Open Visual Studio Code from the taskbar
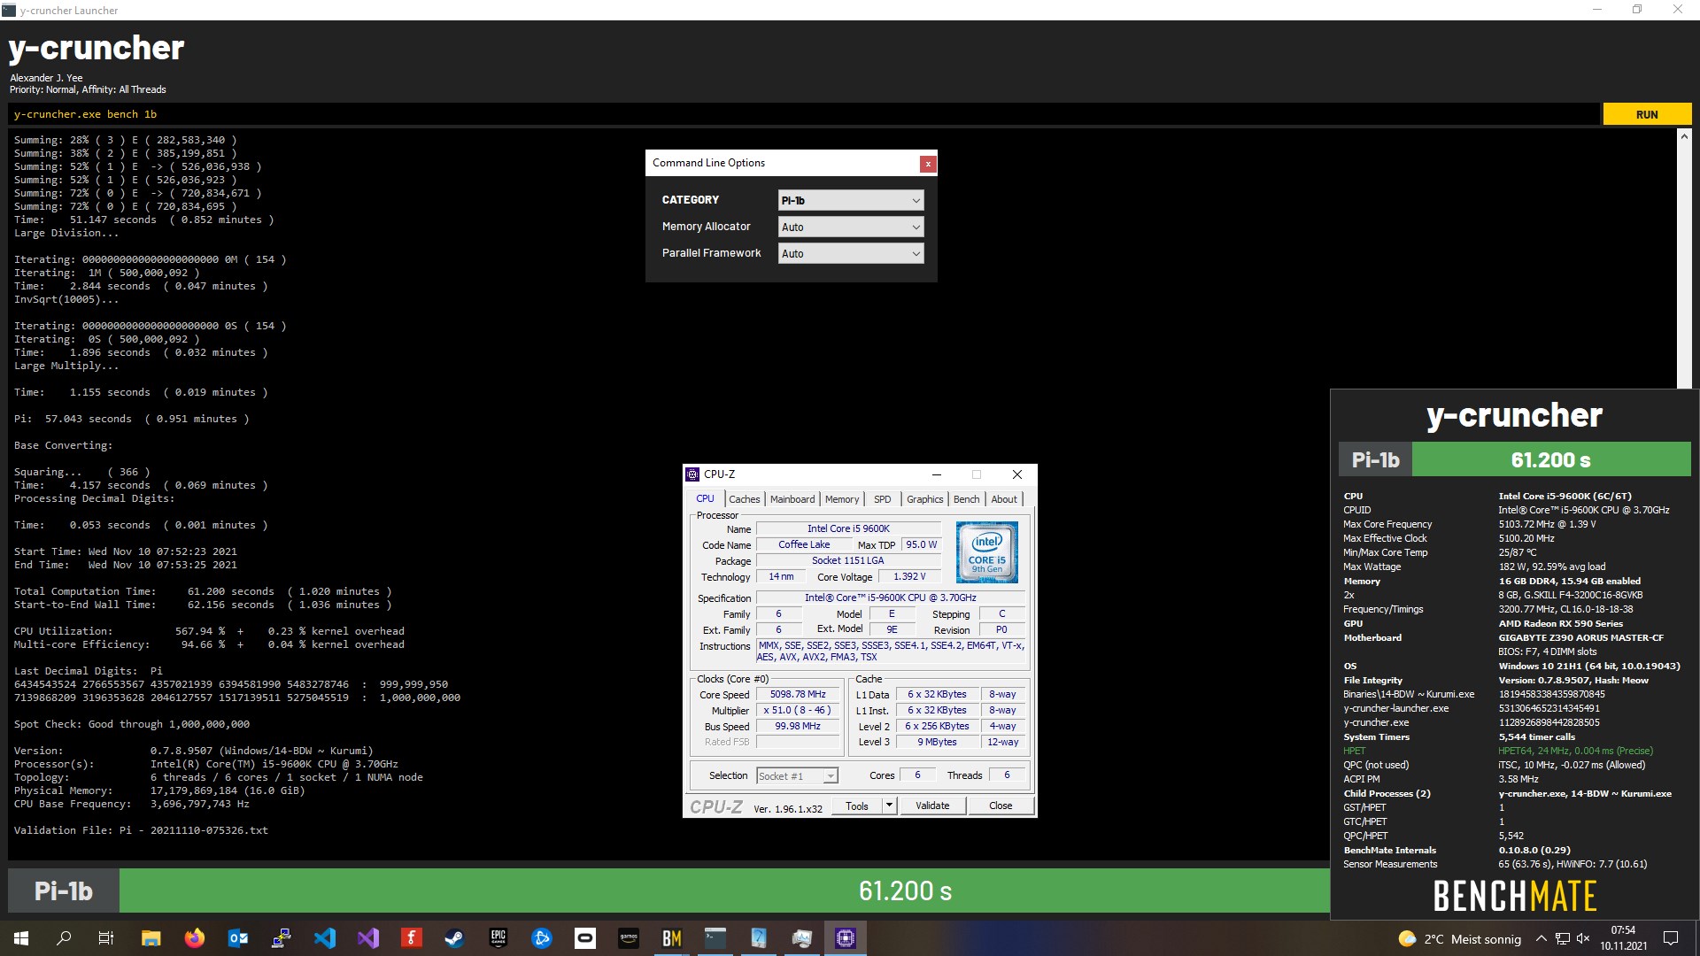Image resolution: width=1700 pixels, height=956 pixels. [x=325, y=938]
